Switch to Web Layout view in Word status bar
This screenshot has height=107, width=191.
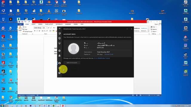pyautogui.click(x=141, y=95)
